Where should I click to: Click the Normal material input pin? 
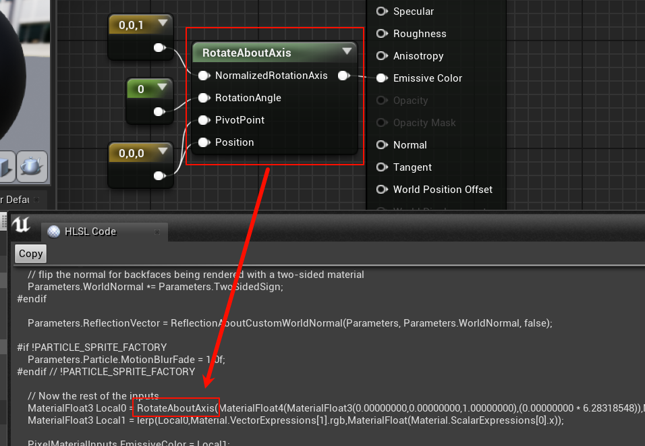382,145
